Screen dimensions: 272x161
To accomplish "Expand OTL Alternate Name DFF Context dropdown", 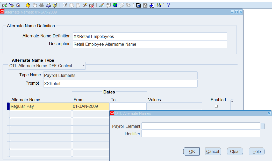I will pyautogui.click(x=83, y=66).
